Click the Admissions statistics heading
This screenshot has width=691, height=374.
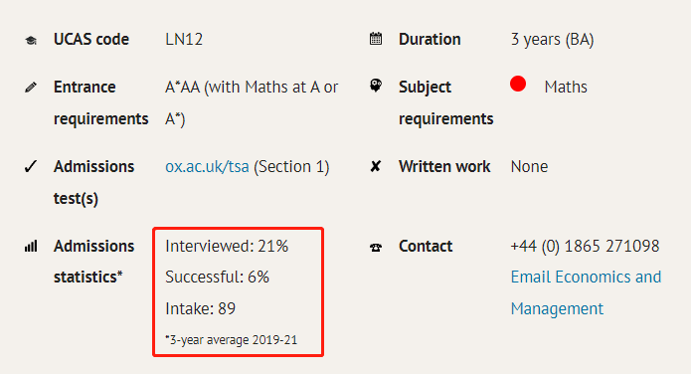click(93, 262)
